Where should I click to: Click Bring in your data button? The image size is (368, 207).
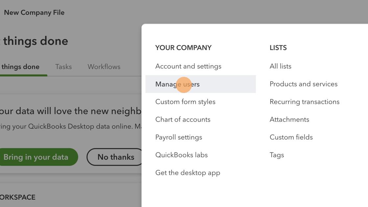point(36,157)
